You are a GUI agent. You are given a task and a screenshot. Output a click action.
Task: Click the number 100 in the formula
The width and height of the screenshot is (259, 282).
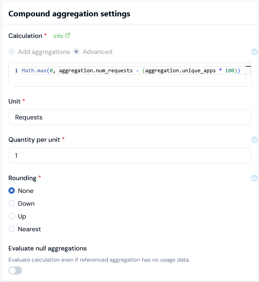click(229, 71)
